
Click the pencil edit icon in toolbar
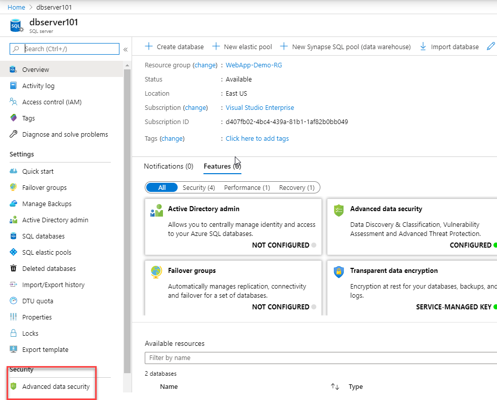pyautogui.click(x=490, y=47)
